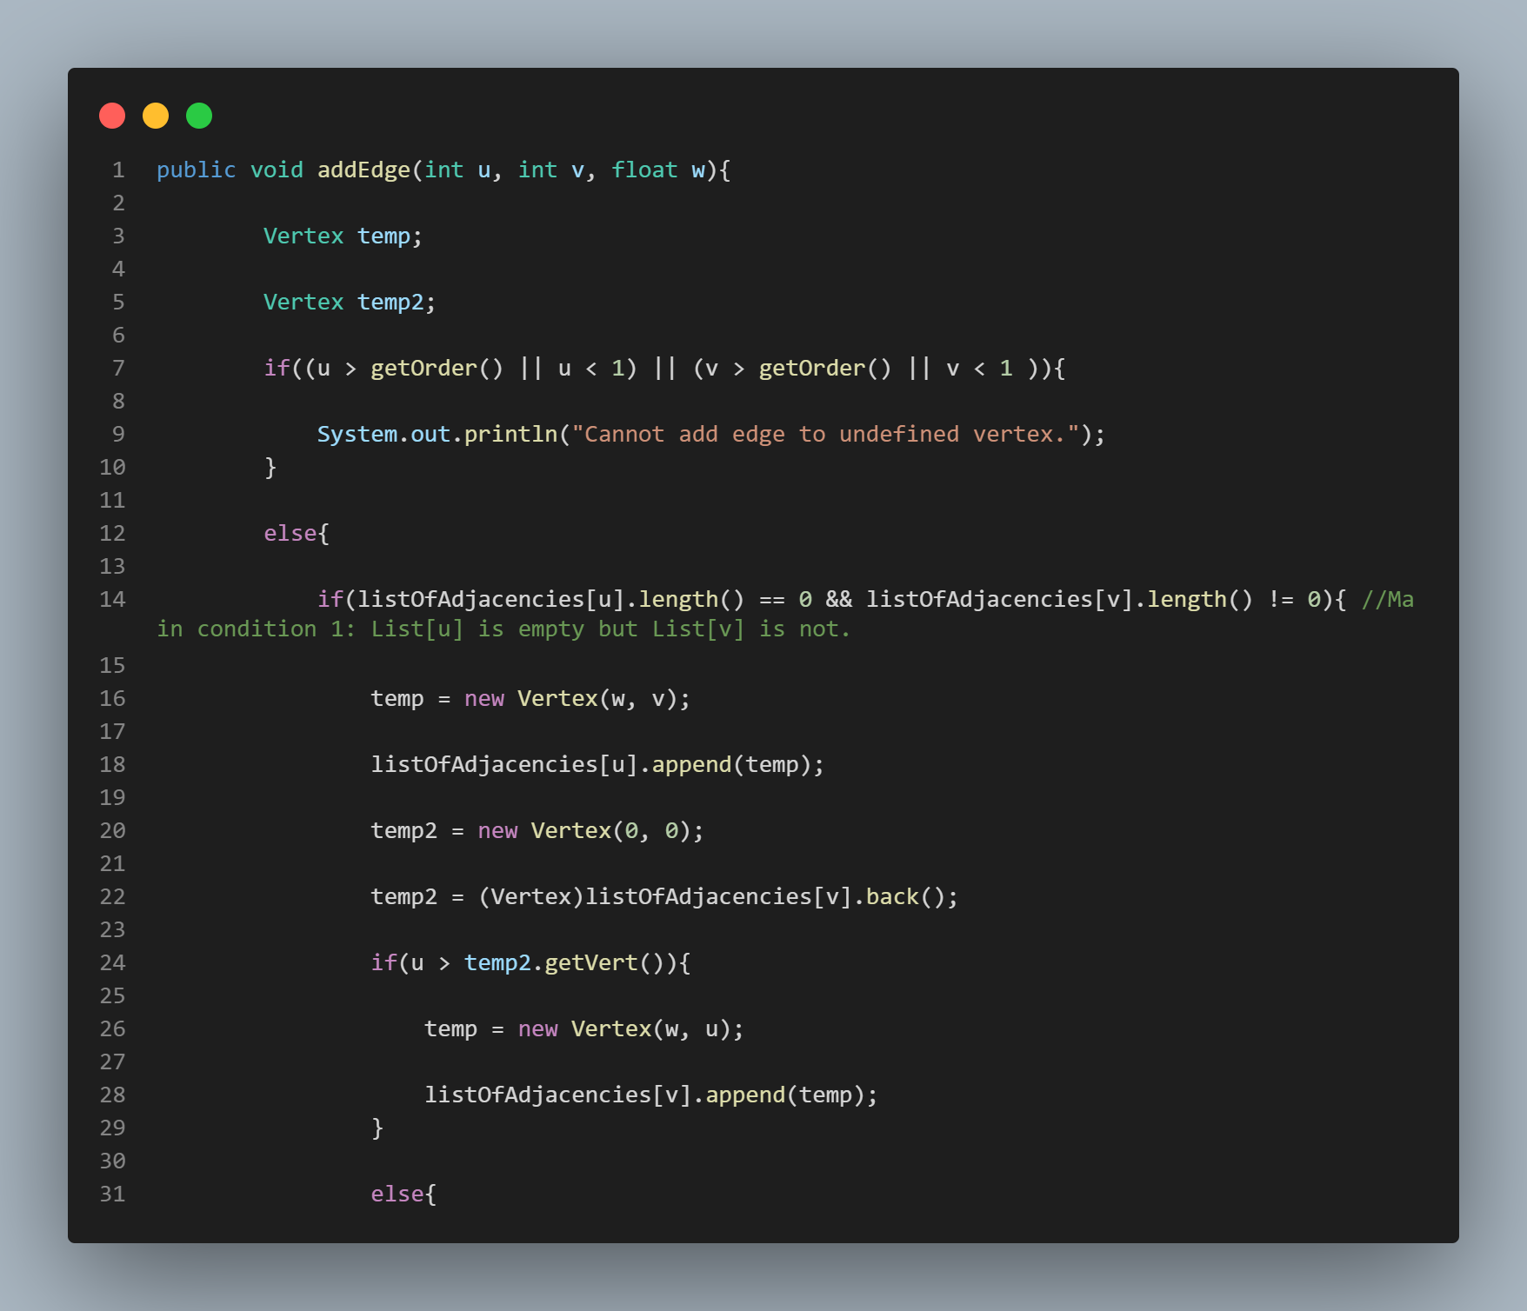Click 'println' method on line 9

click(x=510, y=434)
